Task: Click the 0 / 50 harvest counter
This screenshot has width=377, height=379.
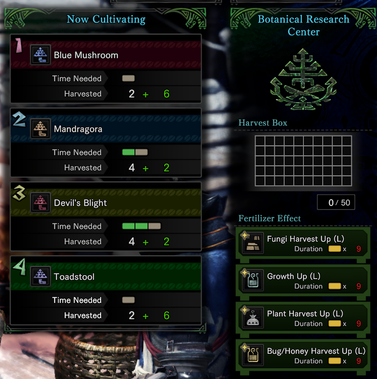Action: coord(336,202)
